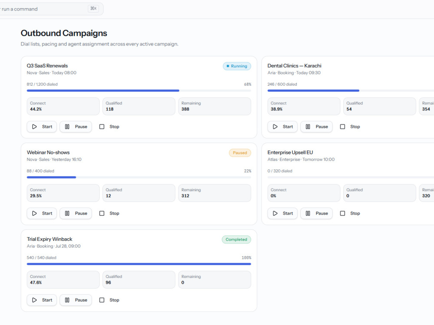
Task: Click the Running status badge
Action: [237, 66]
